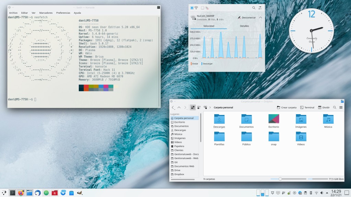Screen dimensions: 351x197
Task: Open the Preferencias menu in Konsole
Action: click(x=63, y=13)
